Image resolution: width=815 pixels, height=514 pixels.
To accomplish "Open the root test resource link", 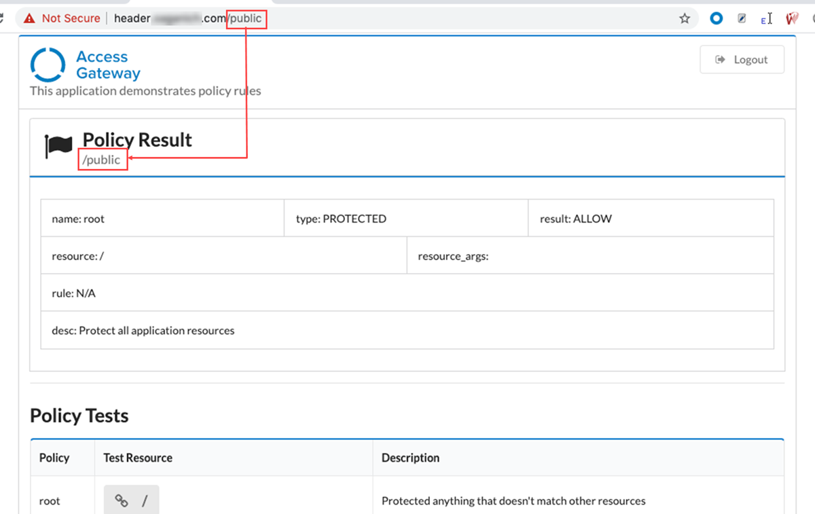I will [131, 500].
